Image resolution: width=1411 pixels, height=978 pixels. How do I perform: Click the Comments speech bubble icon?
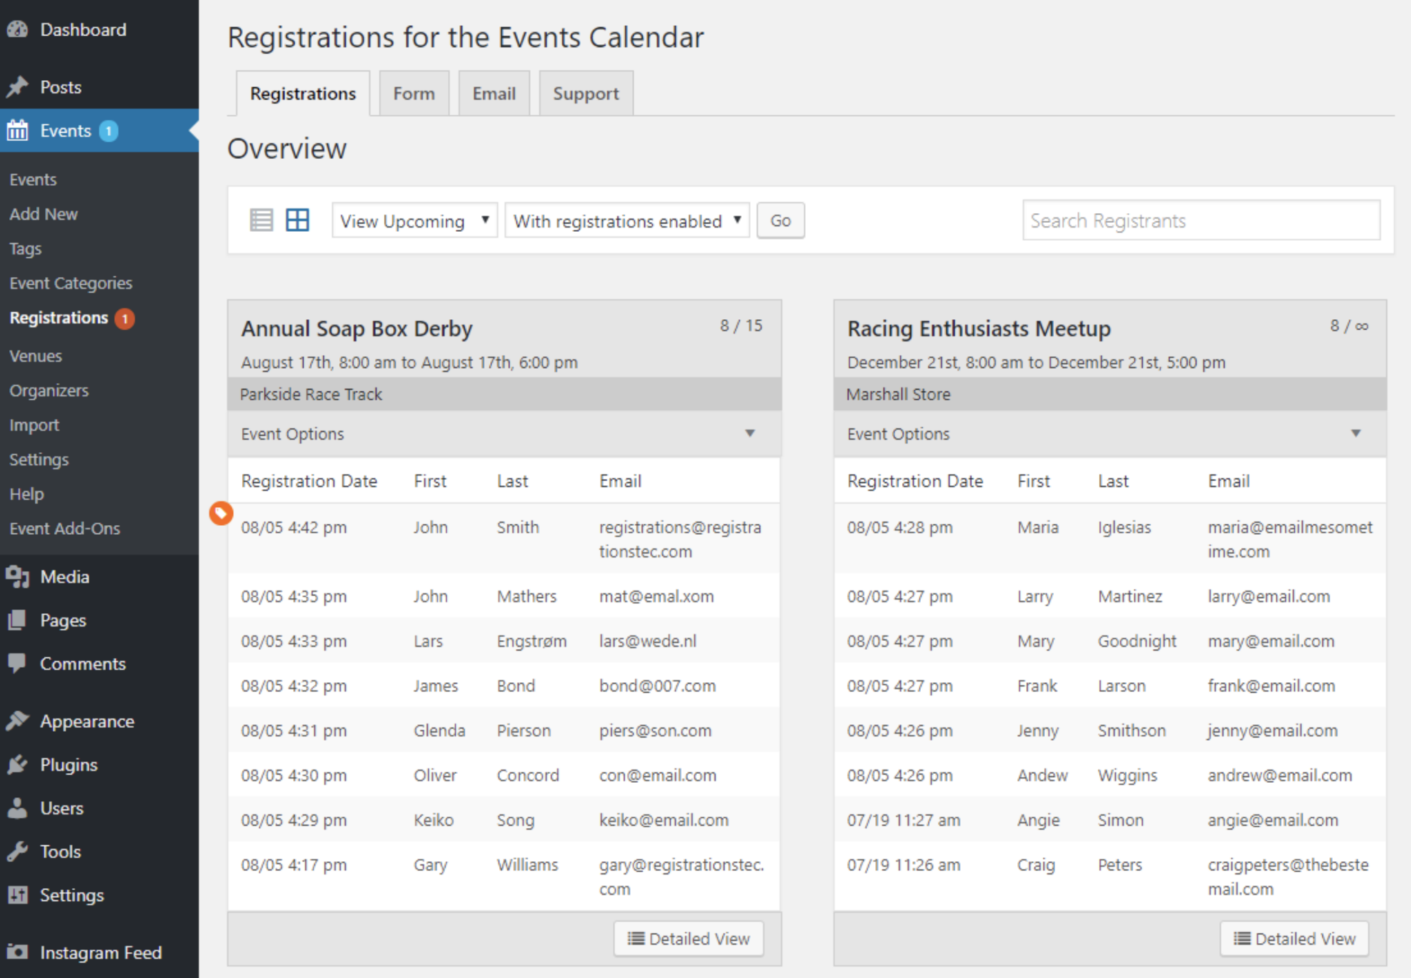(17, 663)
